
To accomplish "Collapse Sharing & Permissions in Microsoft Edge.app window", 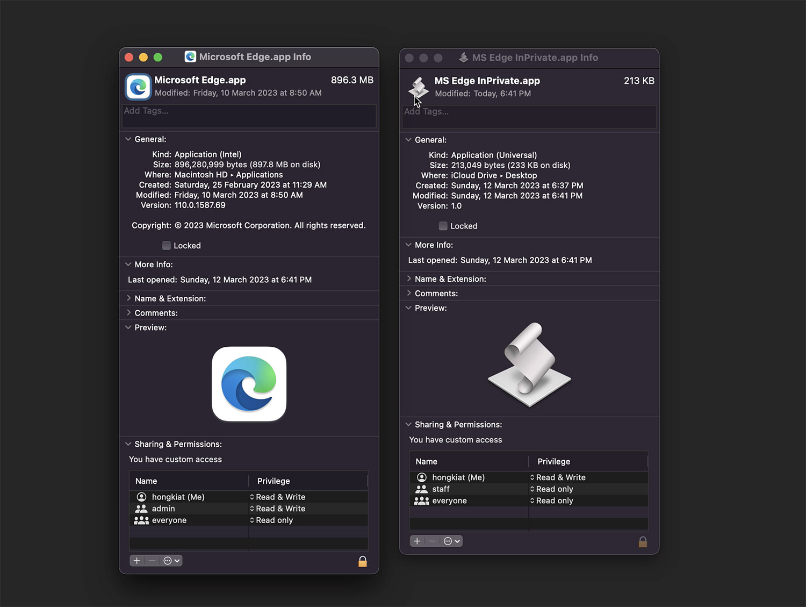I will (128, 444).
